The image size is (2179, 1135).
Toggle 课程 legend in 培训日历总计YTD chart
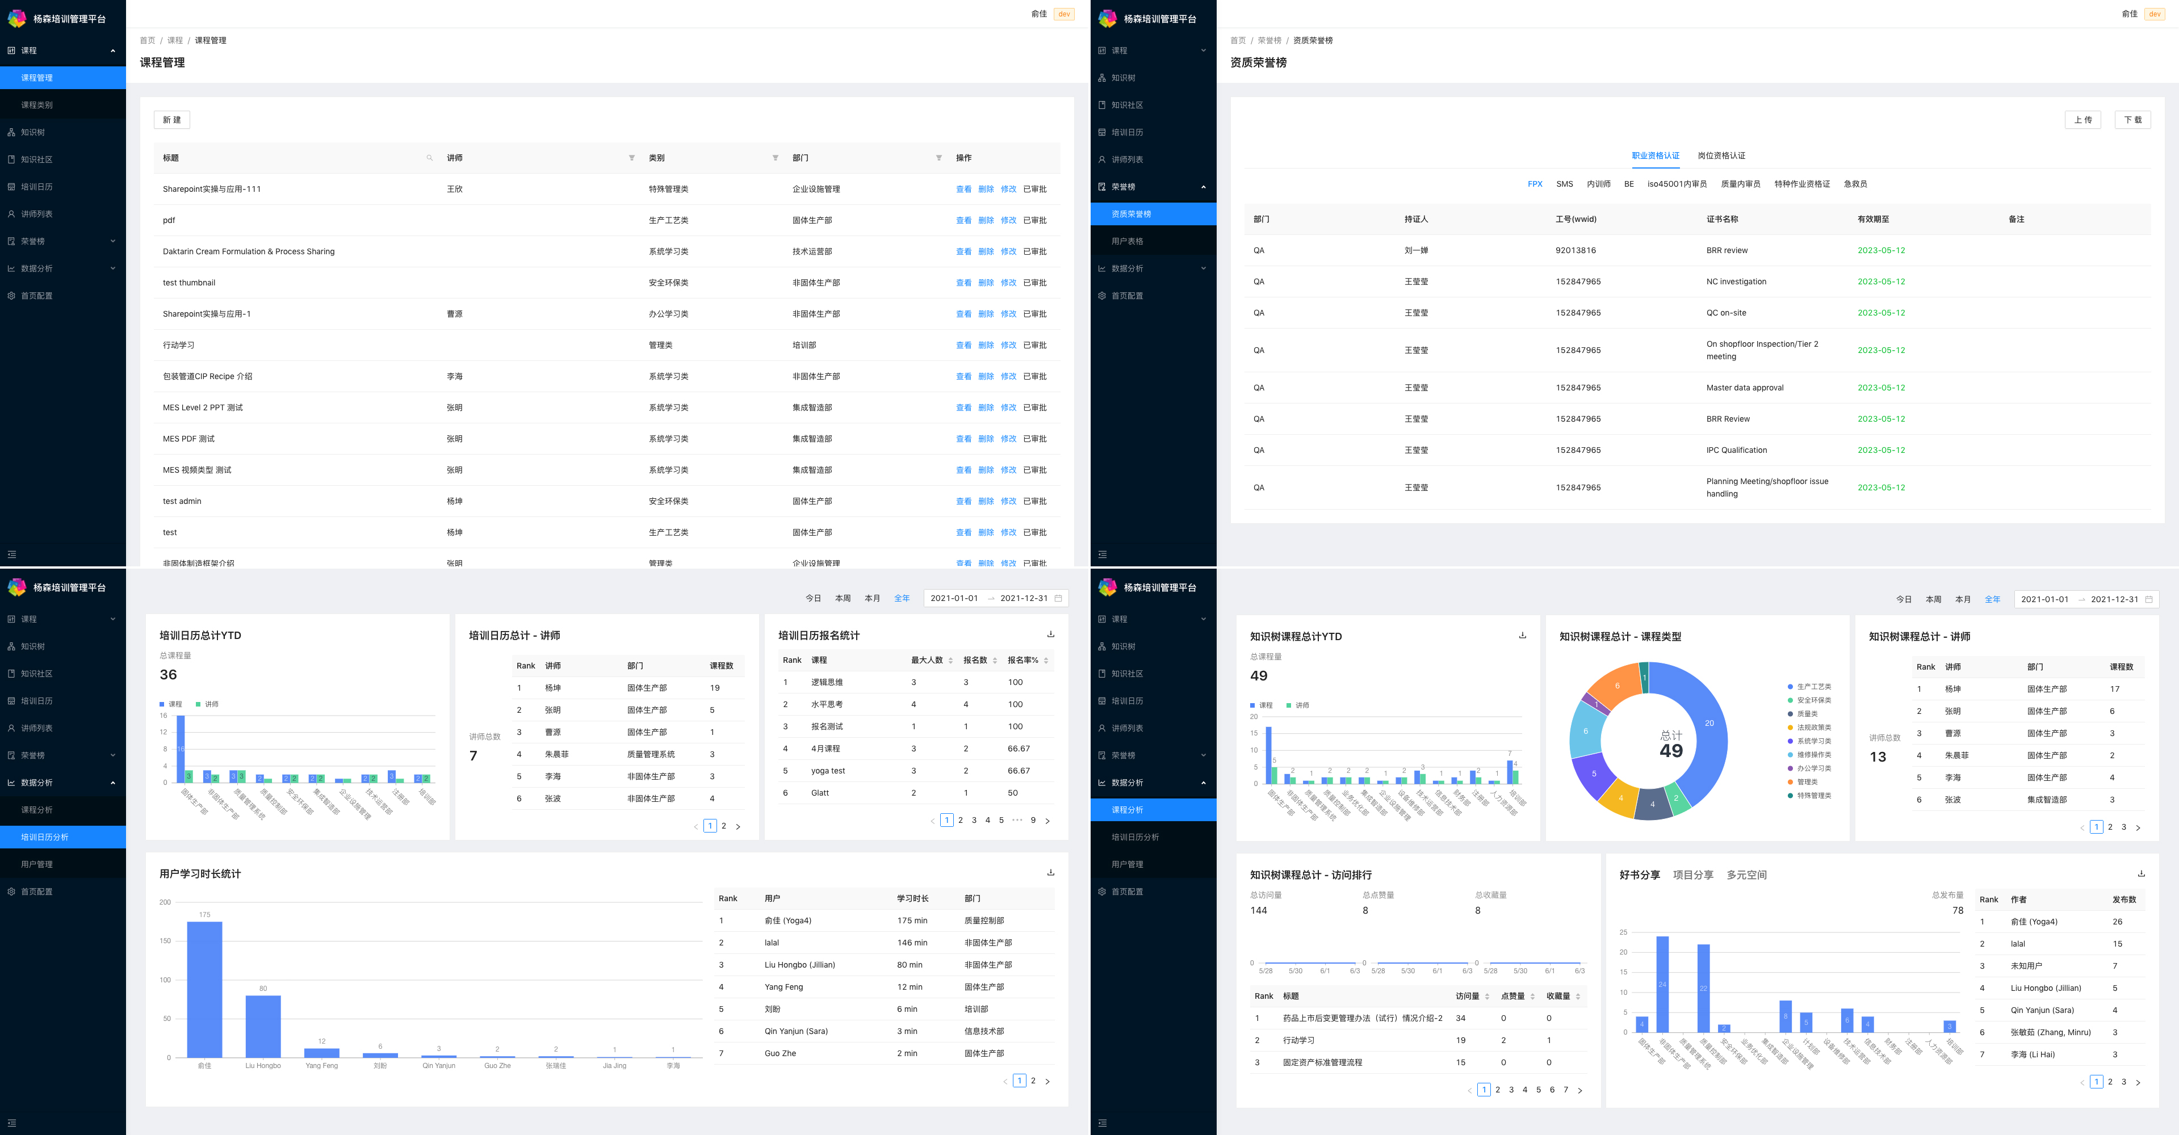click(171, 704)
